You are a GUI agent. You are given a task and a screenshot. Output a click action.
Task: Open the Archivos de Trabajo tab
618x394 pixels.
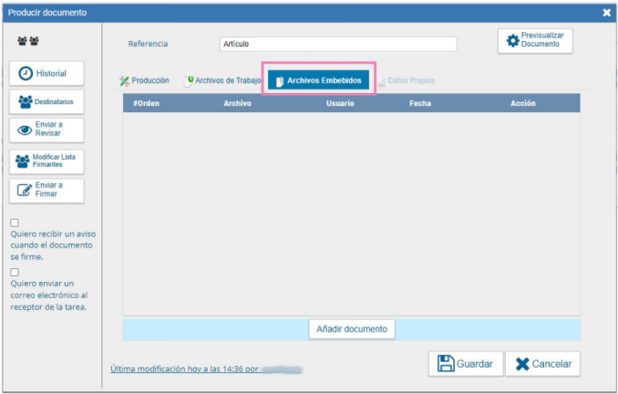pos(222,80)
